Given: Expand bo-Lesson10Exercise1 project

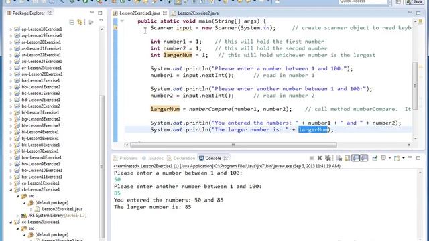Looking at the screenshot, I should coord(11,171).
